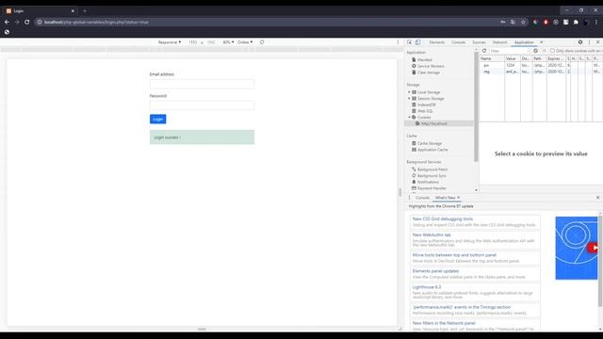Open the 80% zoom dropdown
Viewport: 603px width, 339px height.
(228, 42)
